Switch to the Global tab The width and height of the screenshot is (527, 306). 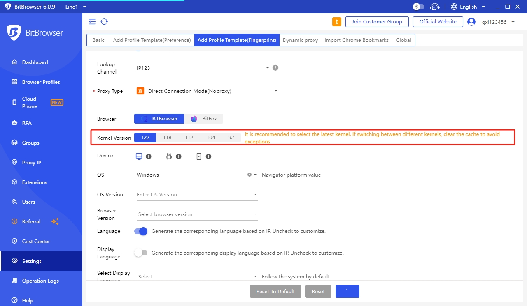[403, 40]
